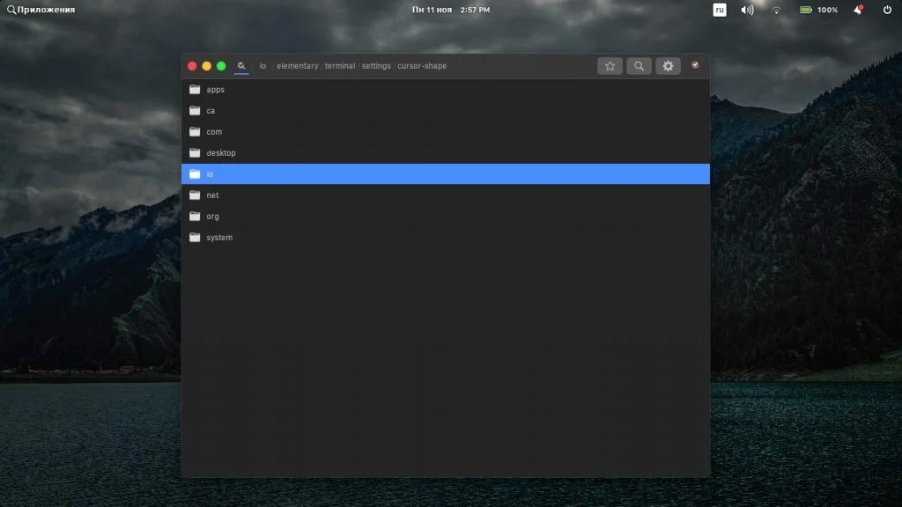Close the window with red button
The width and height of the screenshot is (902, 507).
click(192, 66)
